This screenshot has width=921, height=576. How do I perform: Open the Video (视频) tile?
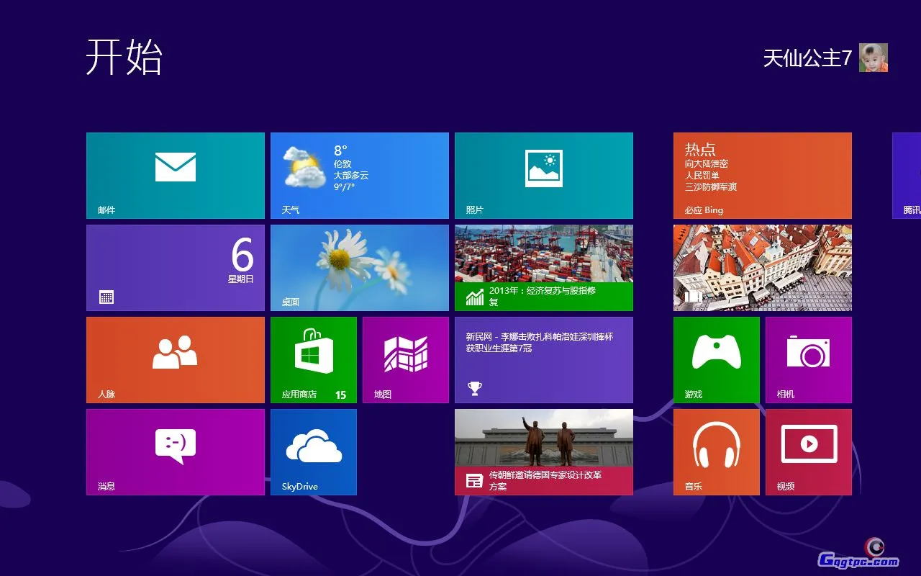coord(808,451)
